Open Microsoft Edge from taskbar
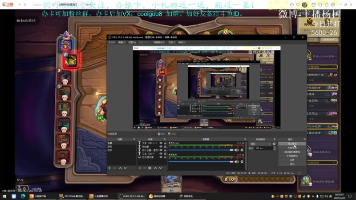The width and height of the screenshot is (356, 200). click(x=23, y=196)
